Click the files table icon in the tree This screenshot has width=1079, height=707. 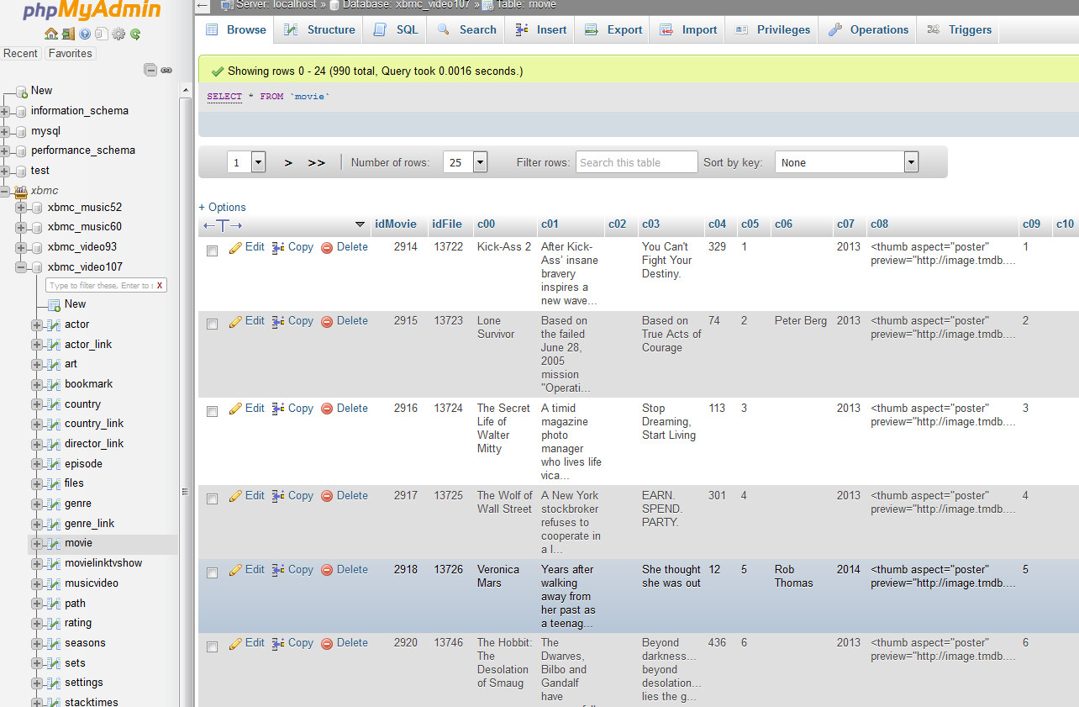54,483
